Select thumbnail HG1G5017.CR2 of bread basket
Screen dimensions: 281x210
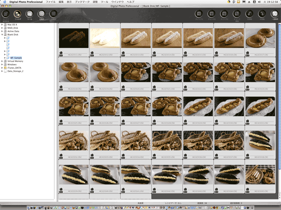point(260,38)
